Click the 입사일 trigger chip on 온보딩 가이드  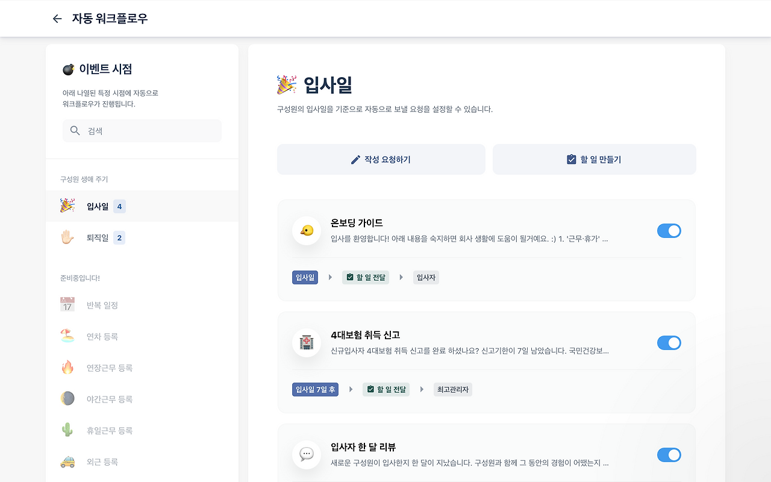pos(305,278)
